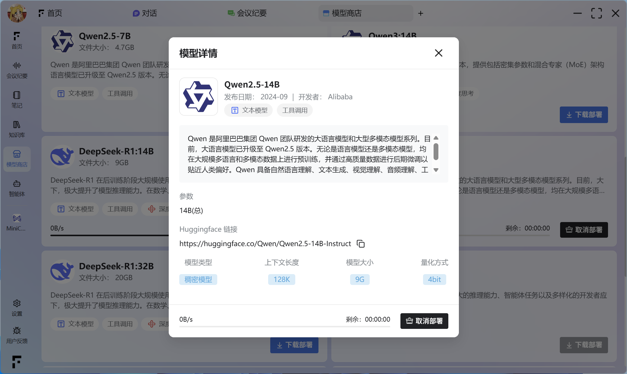Open the MiniC... sidebar item
This screenshot has width=627, height=374.
coord(17,222)
